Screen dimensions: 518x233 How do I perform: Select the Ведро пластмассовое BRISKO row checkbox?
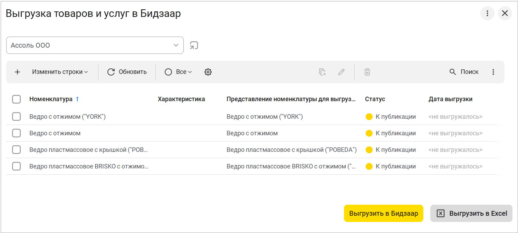pos(16,166)
